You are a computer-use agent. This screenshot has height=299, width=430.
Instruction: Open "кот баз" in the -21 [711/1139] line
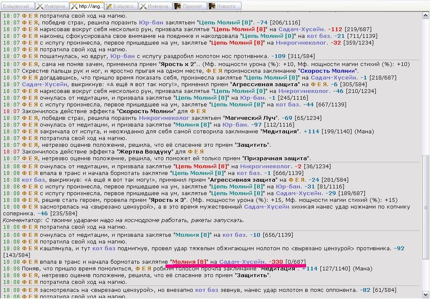[319, 36]
